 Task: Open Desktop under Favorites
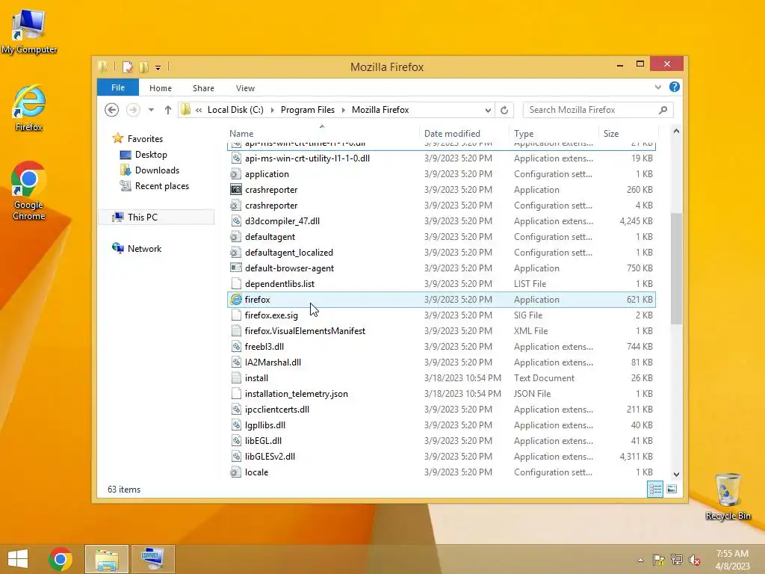point(151,154)
